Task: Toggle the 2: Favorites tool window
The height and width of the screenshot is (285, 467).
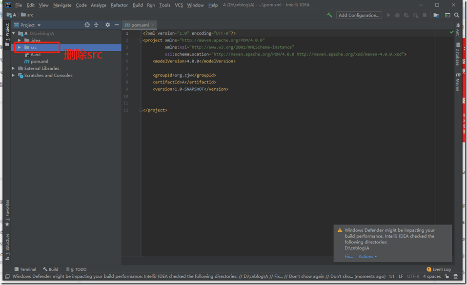Action: [7, 213]
